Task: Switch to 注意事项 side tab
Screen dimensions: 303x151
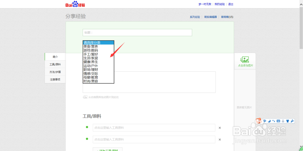Action: [x=55, y=79]
